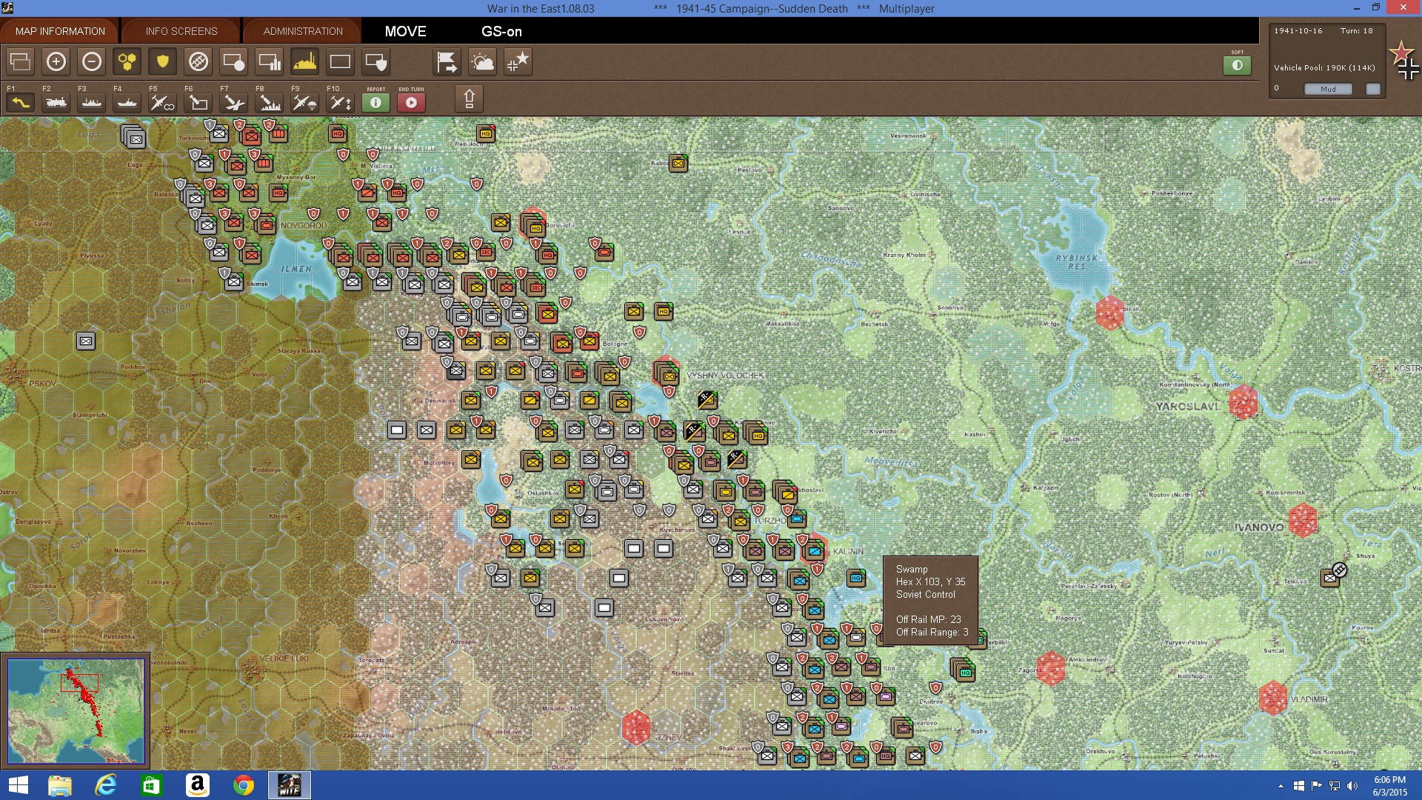Open Google Chrome from taskbar
Image resolution: width=1422 pixels, height=800 pixels.
click(x=243, y=785)
